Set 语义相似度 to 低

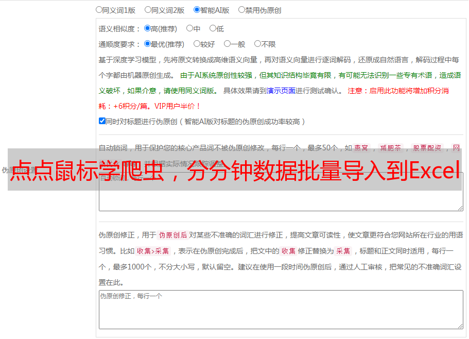[x=213, y=28]
